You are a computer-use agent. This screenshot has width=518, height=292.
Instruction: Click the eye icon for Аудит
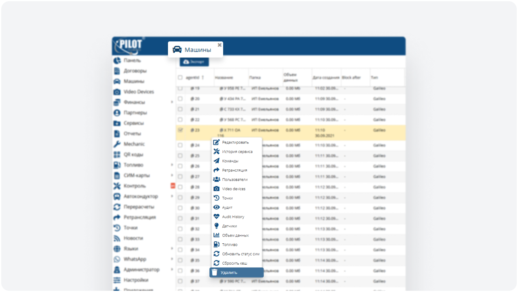pos(216,208)
